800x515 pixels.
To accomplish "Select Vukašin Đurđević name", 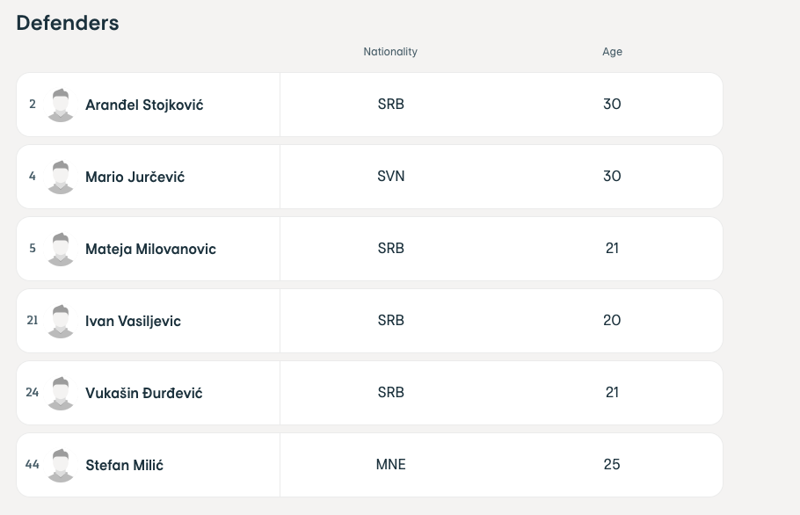I will pyautogui.click(x=144, y=393).
